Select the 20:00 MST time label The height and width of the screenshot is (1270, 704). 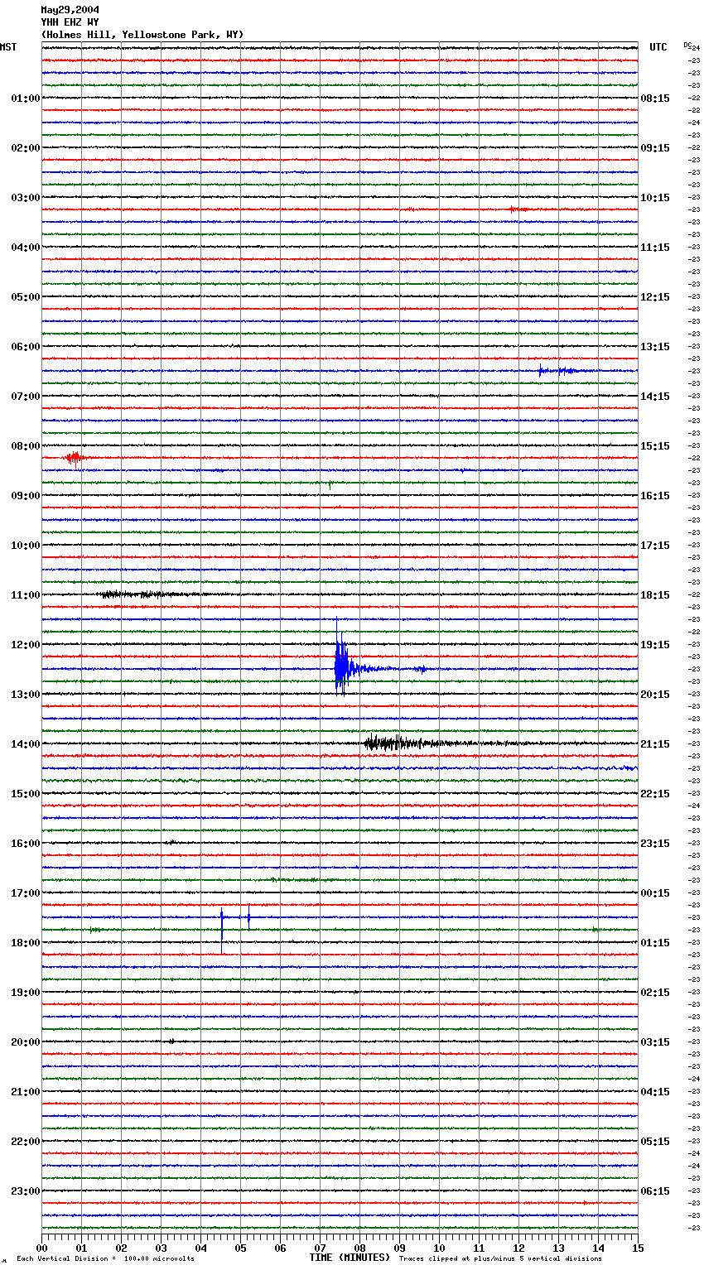pos(26,1042)
